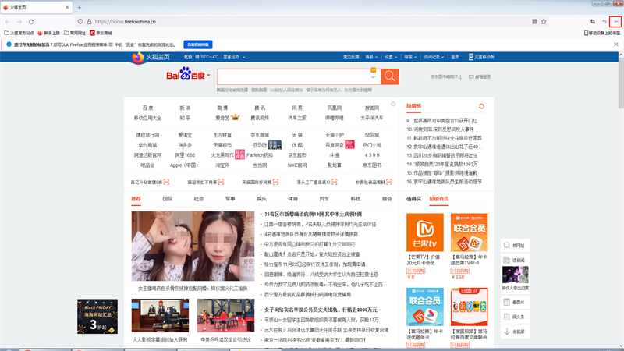
Task: Open the Firefox application hamburger menu
Action: (x=615, y=22)
